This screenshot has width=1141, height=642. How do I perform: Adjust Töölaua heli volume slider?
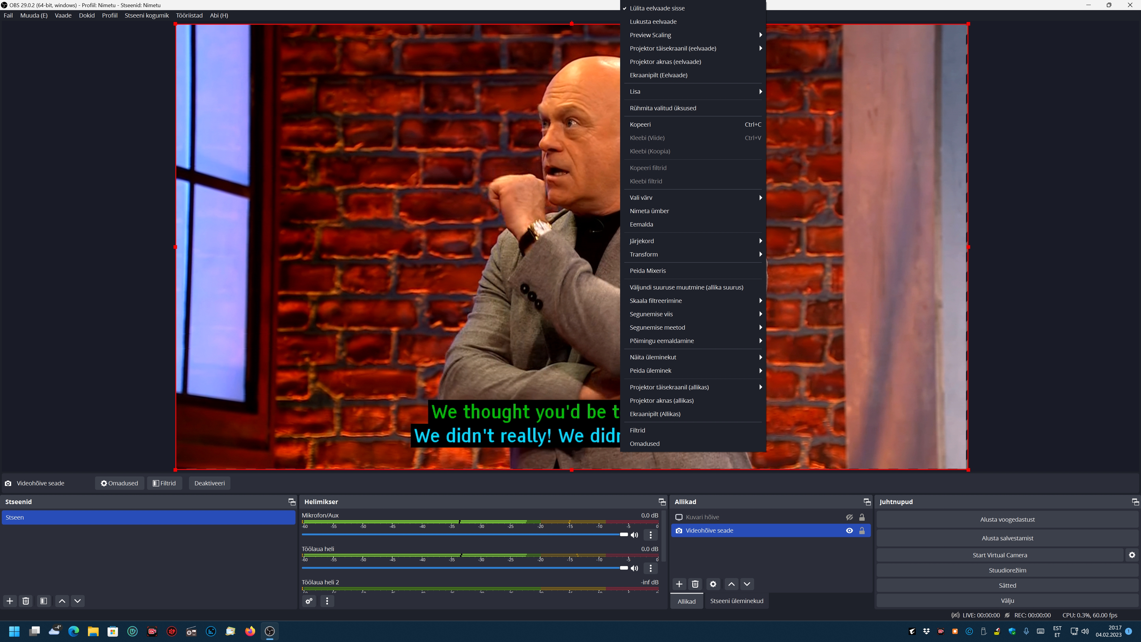pos(465,568)
